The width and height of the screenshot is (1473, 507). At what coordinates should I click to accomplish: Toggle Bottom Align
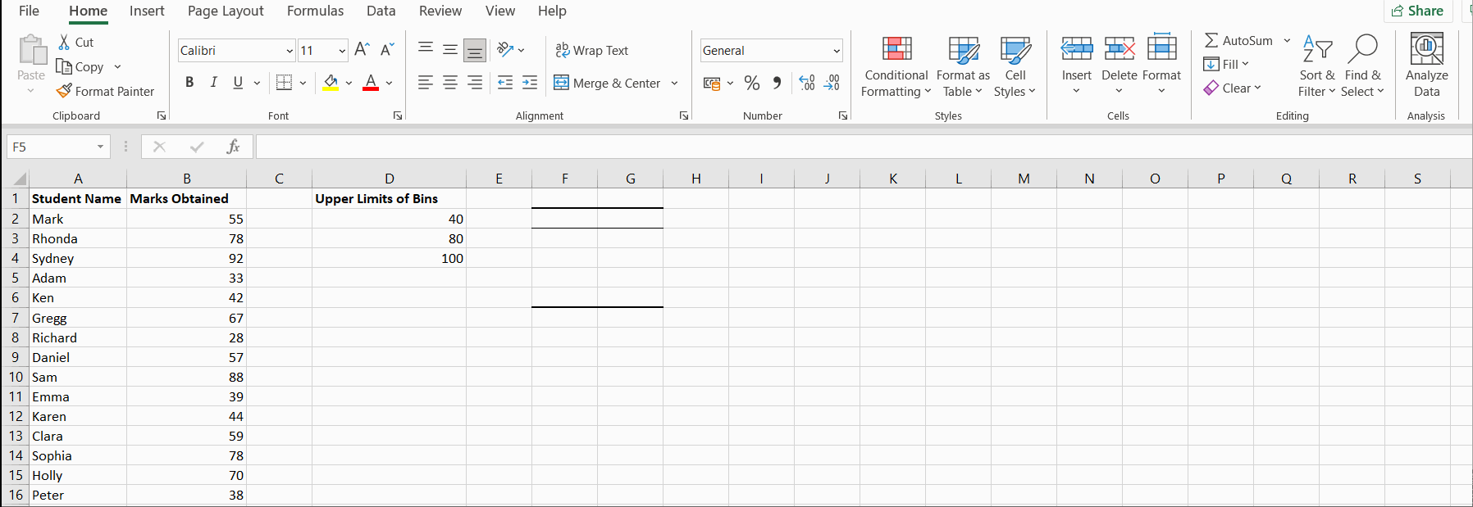[x=475, y=50]
